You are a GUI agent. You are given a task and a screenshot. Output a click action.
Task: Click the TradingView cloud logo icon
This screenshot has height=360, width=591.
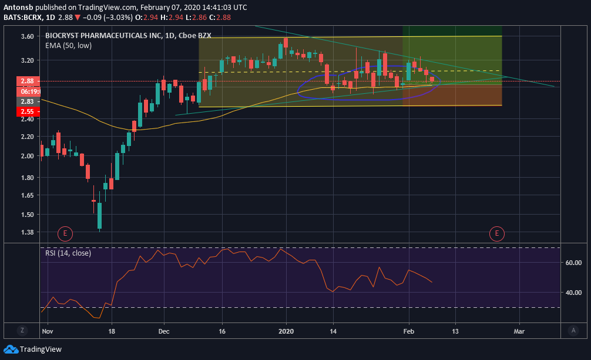(11, 349)
